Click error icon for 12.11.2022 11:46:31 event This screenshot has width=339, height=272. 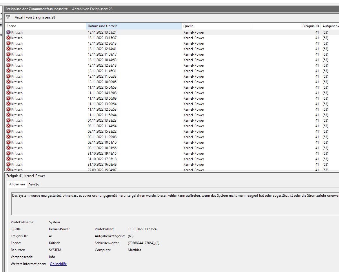click(8, 71)
